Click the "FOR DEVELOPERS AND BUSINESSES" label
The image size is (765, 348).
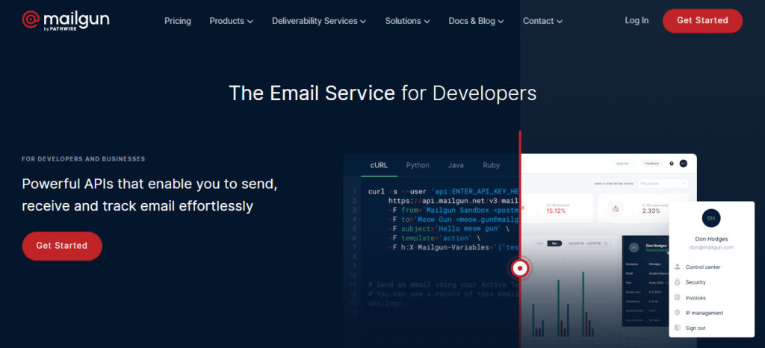click(84, 159)
